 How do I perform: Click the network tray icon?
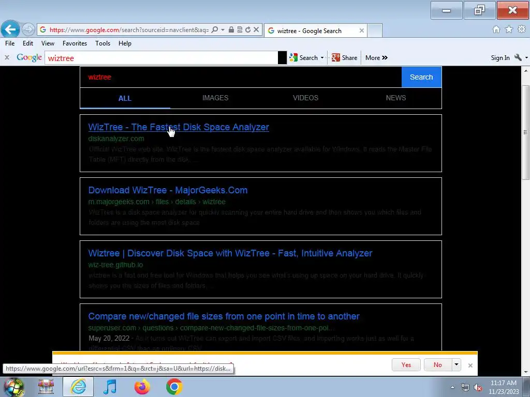[x=465, y=388]
